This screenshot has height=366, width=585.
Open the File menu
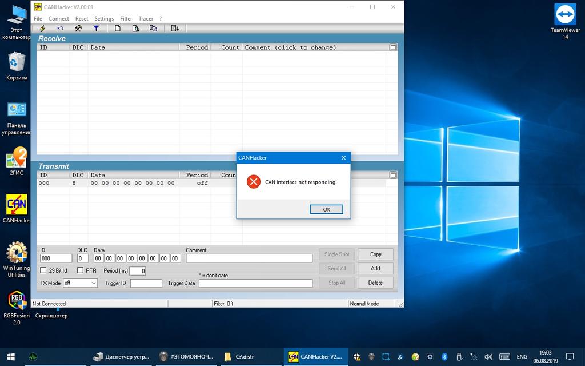click(38, 18)
